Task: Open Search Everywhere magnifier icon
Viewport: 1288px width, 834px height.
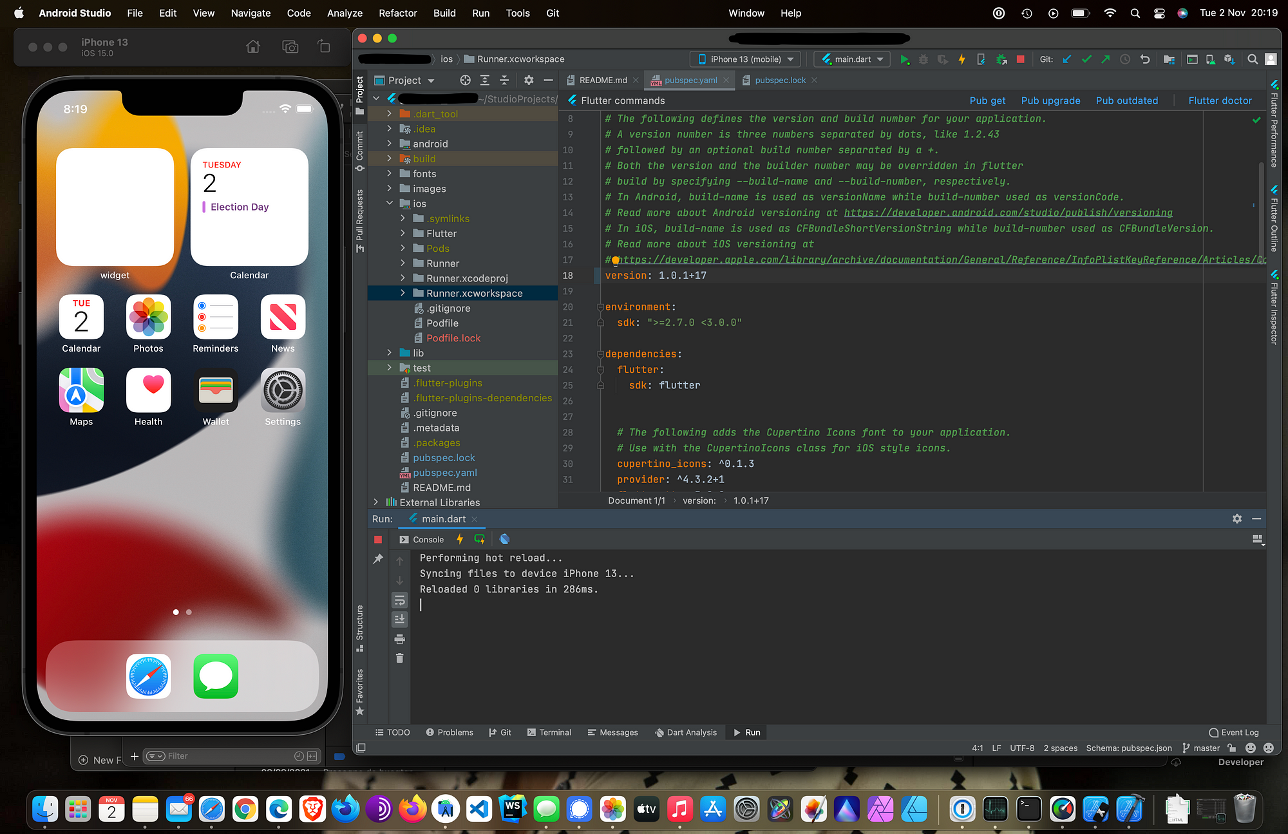Action: (x=1252, y=59)
